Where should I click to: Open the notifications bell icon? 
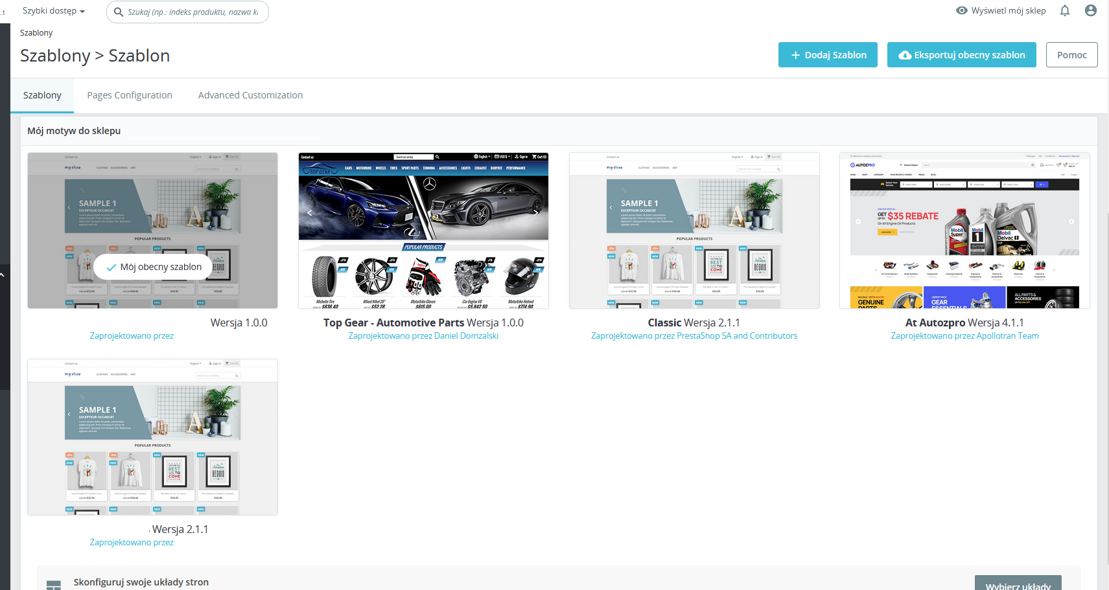pyautogui.click(x=1065, y=10)
